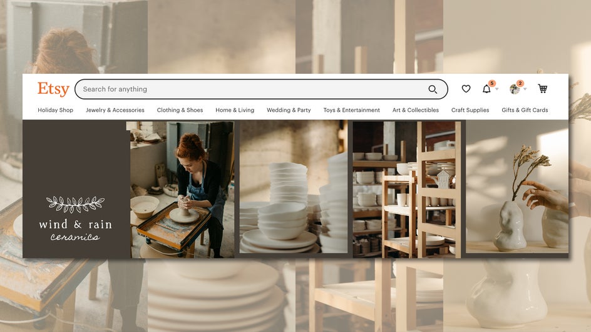Click the magnifying glass search icon

pos(433,89)
